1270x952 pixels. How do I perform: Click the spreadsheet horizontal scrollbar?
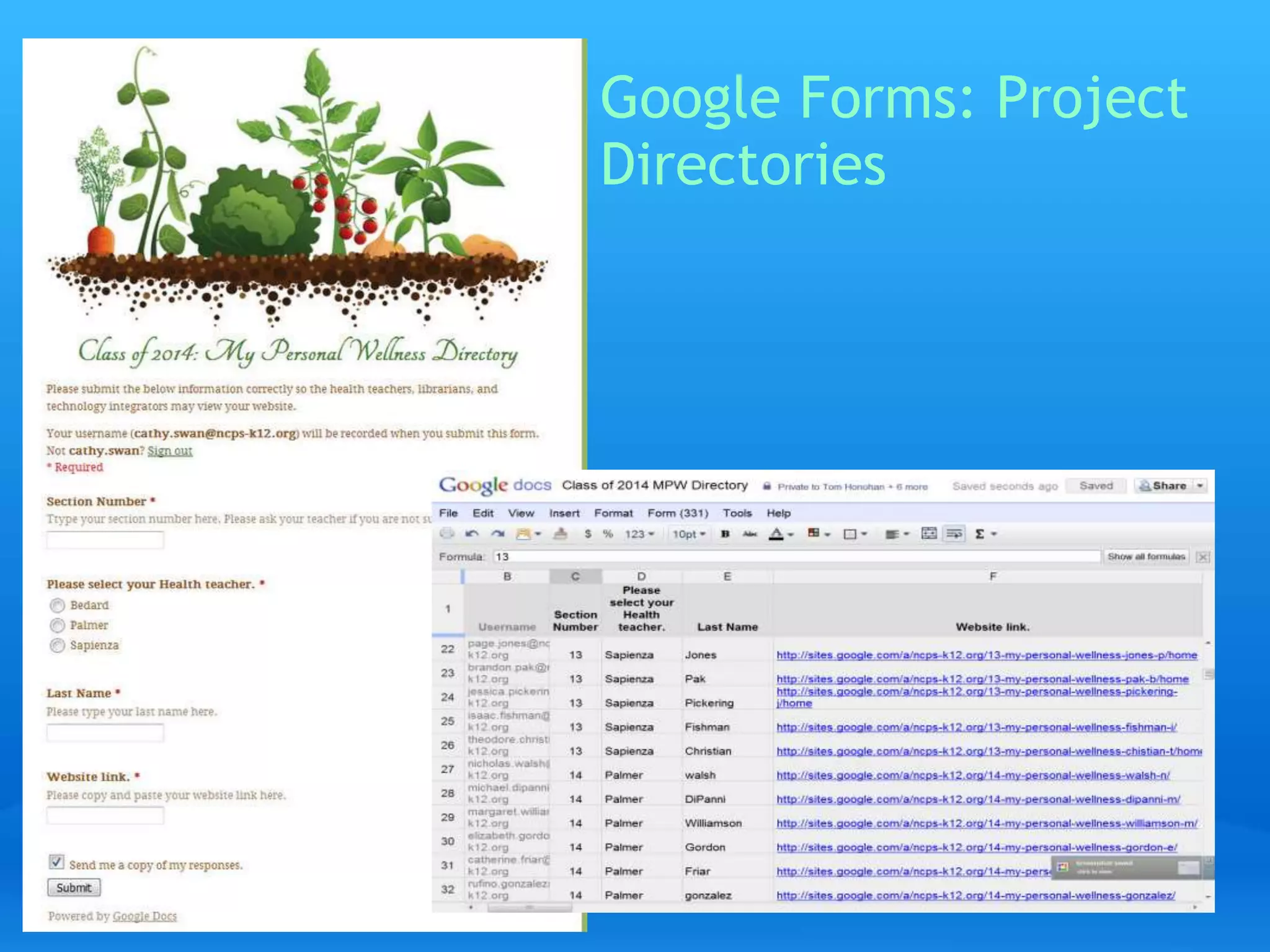point(530,908)
